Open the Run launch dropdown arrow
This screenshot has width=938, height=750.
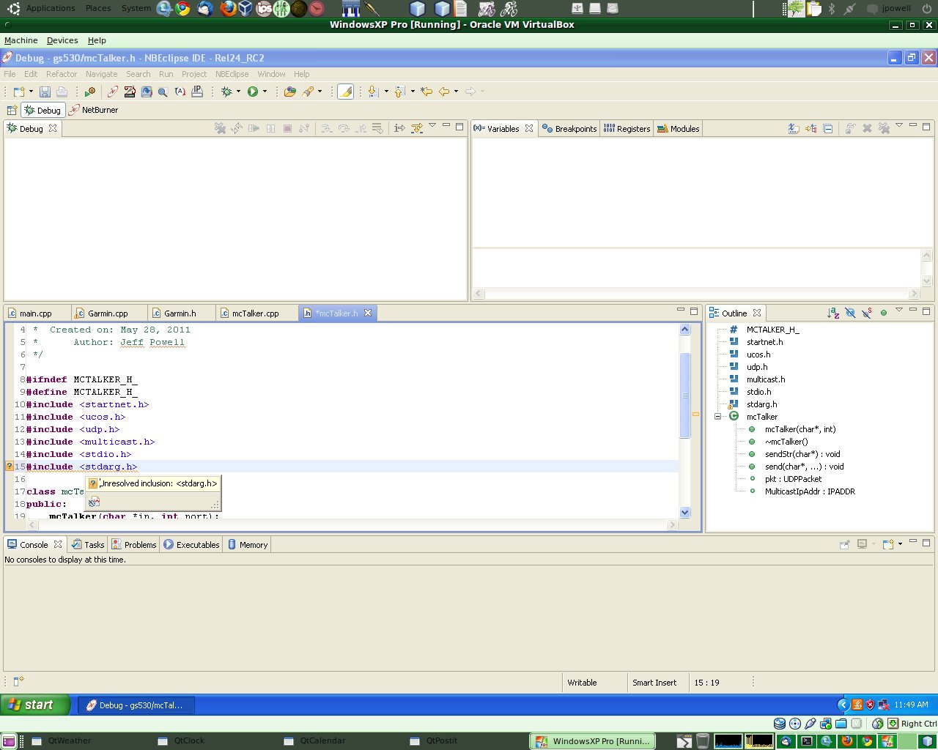tap(265, 92)
